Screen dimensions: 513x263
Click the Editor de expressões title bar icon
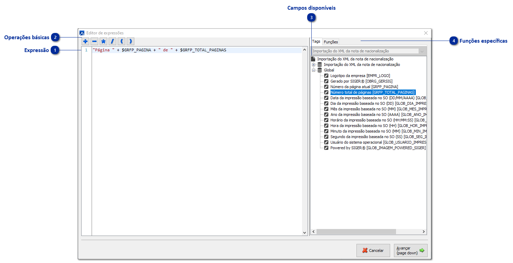click(x=82, y=33)
